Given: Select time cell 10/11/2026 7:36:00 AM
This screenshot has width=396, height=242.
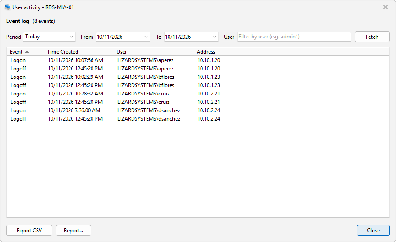Looking at the screenshot, I should 74,110.
